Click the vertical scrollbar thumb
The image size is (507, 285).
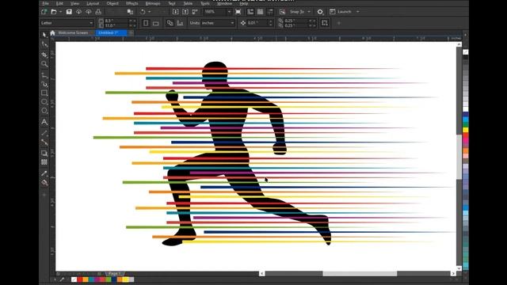459,157
